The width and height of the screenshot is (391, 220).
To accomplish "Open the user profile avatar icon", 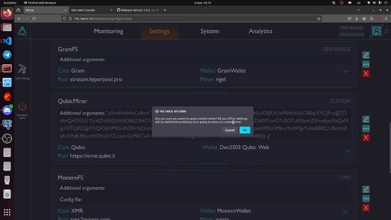I will pyautogui.click(x=376, y=31).
